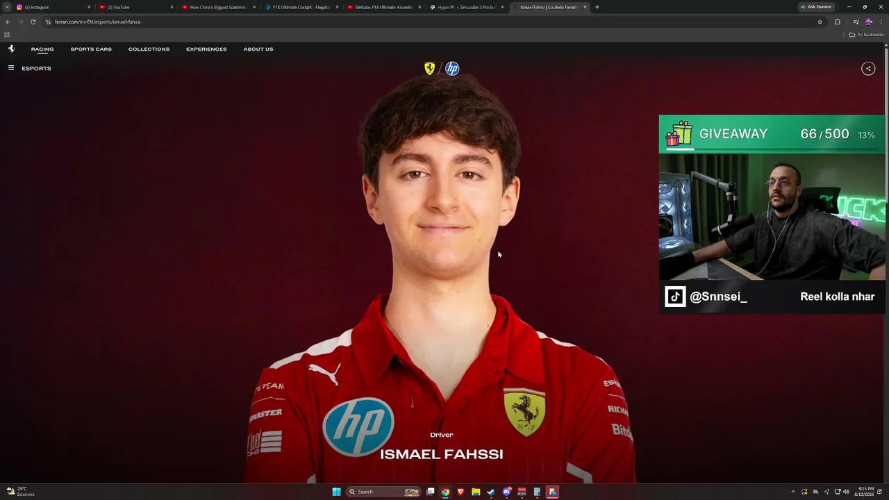The image size is (889, 500).
Task: Click the Scuderia Ferrari shield logo
Action: click(x=430, y=68)
